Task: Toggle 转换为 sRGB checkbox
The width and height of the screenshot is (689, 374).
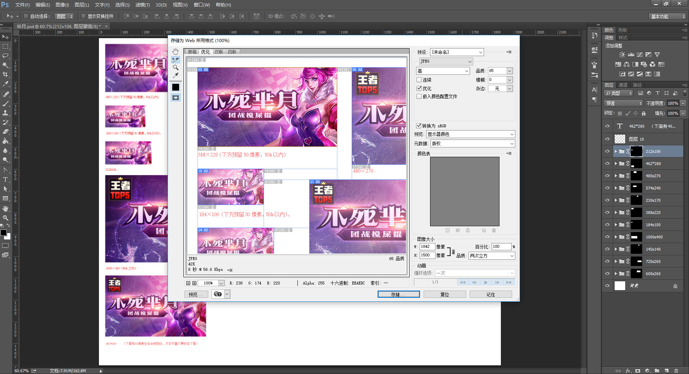Action: pos(419,126)
